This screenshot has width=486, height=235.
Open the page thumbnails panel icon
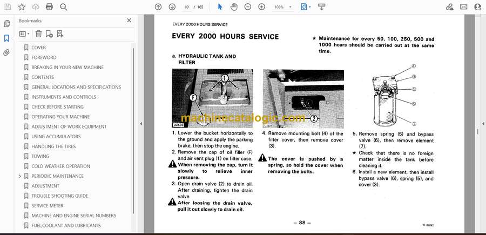tap(7, 24)
